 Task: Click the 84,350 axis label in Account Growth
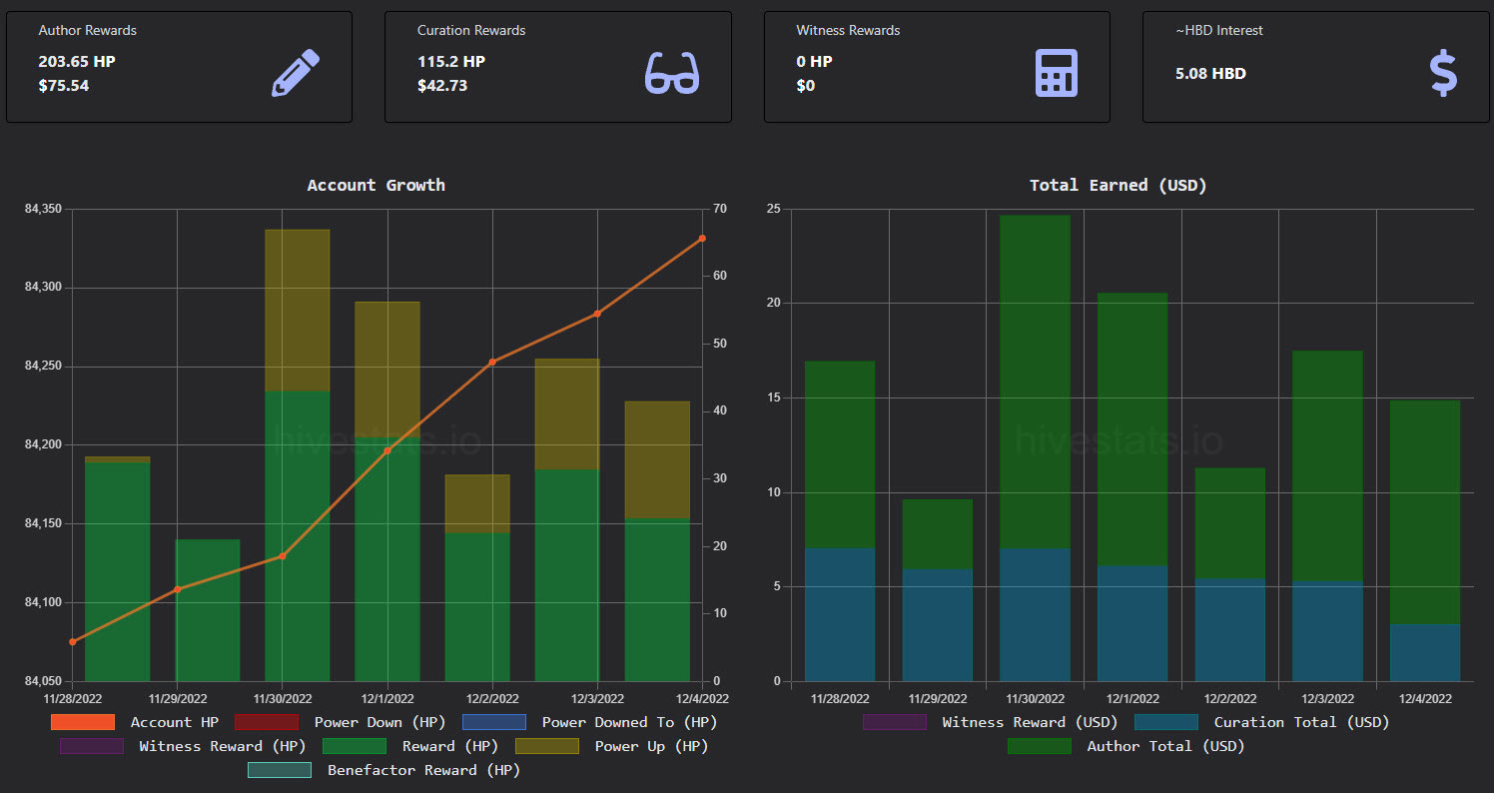(43, 209)
